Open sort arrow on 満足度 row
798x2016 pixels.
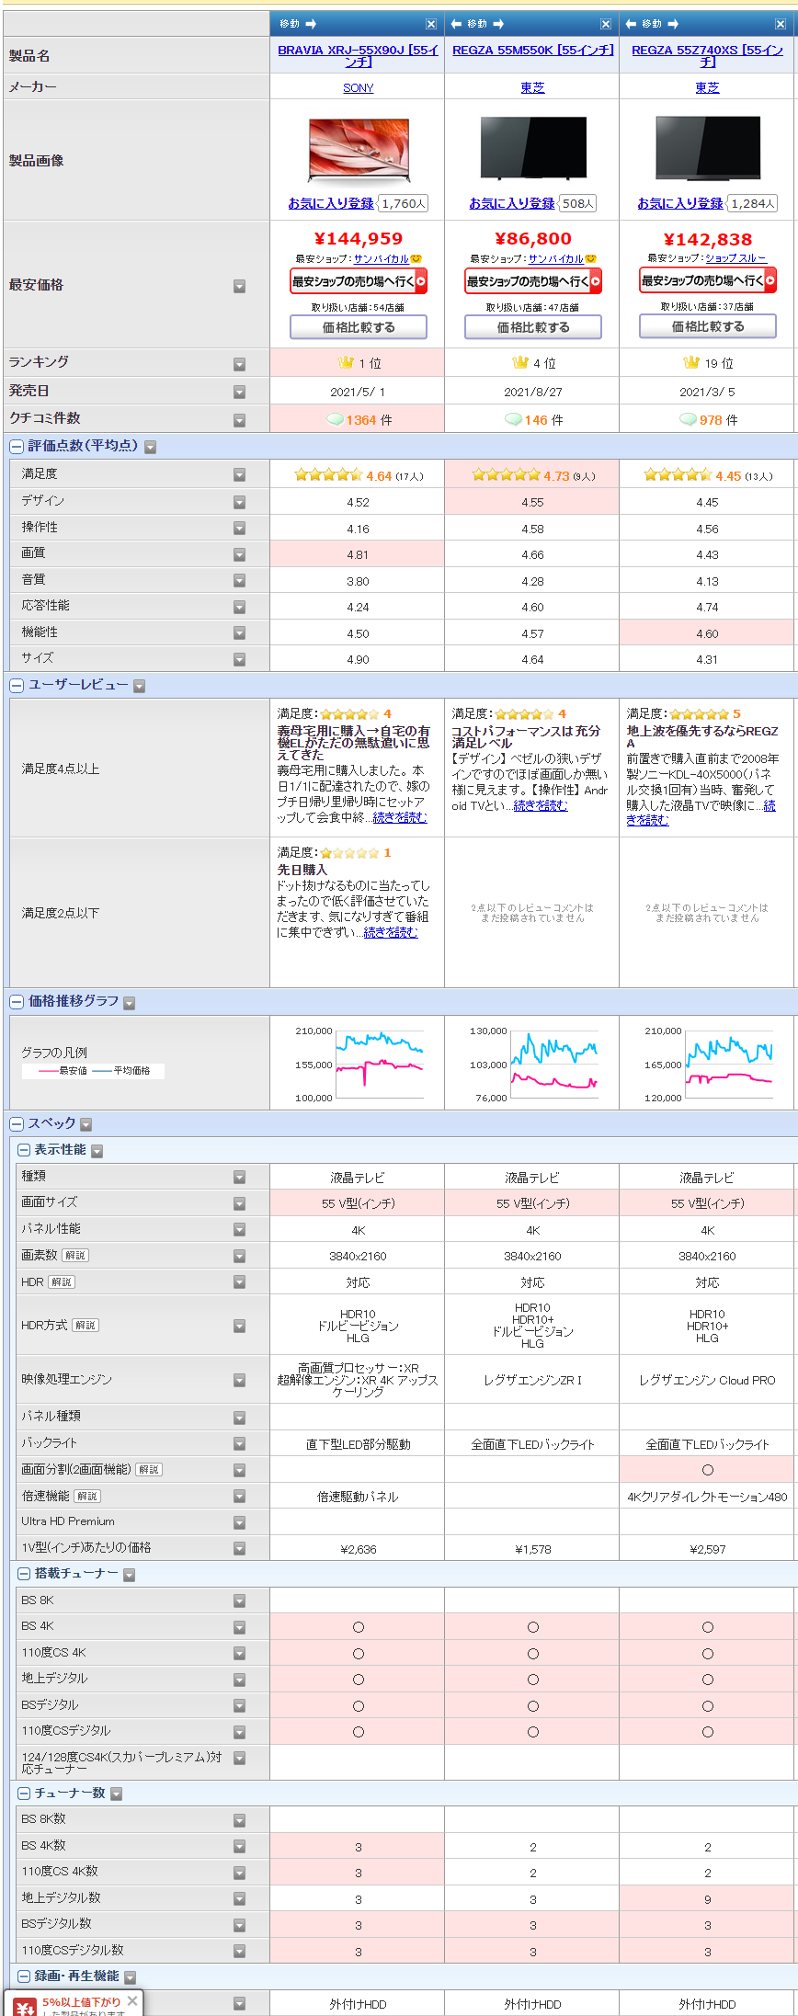point(239,475)
